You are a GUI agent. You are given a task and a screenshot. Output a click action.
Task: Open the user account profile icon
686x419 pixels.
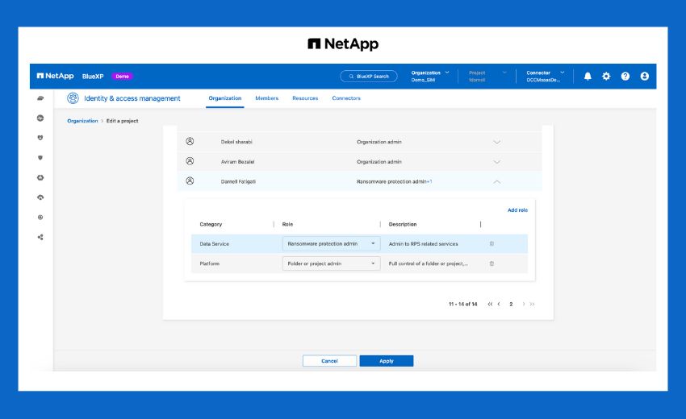[x=645, y=76]
